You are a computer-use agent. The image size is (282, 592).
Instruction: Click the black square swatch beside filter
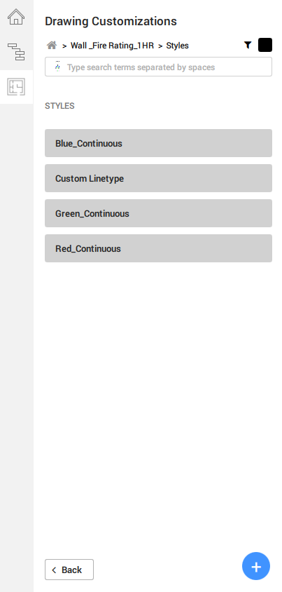point(265,45)
